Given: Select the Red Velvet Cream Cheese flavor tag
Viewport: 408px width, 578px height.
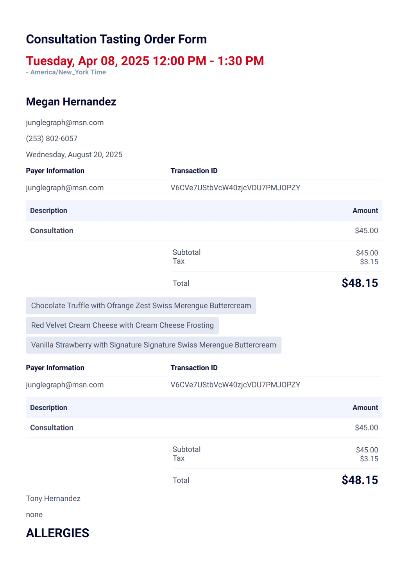Looking at the screenshot, I should click(122, 325).
